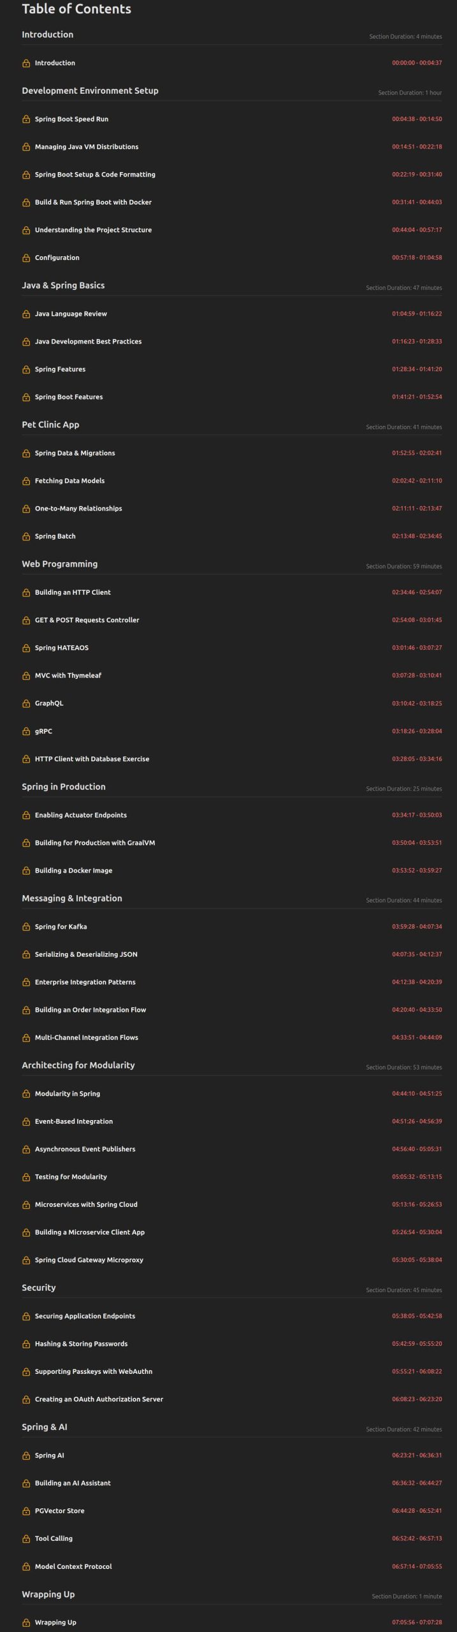Click the Spring & AI section heading
This screenshot has height=1632, width=457.
click(45, 1427)
